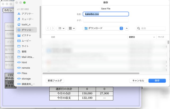Select the Mail Attachments sidebar folder
Screen dimensions: 170x109
(27, 57)
